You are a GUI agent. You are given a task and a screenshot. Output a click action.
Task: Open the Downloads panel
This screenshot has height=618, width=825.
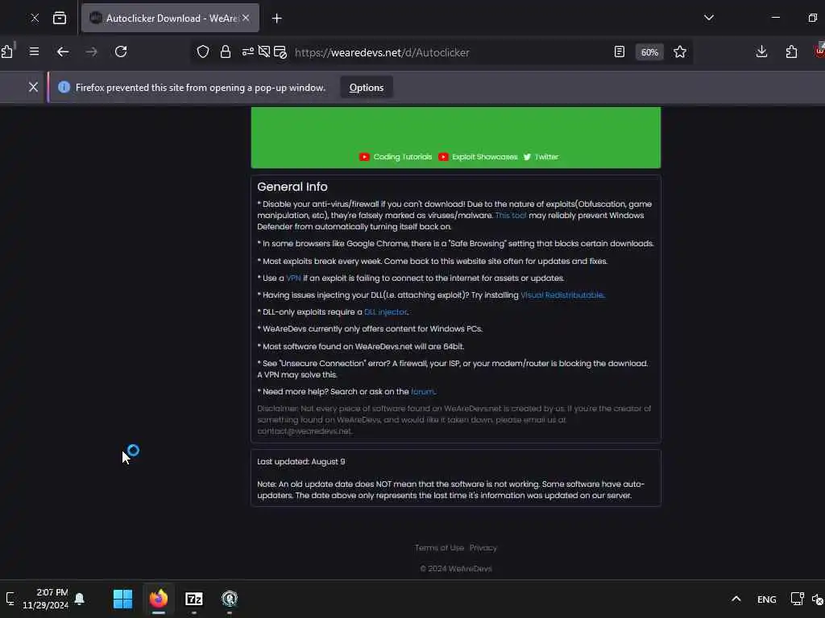point(761,51)
